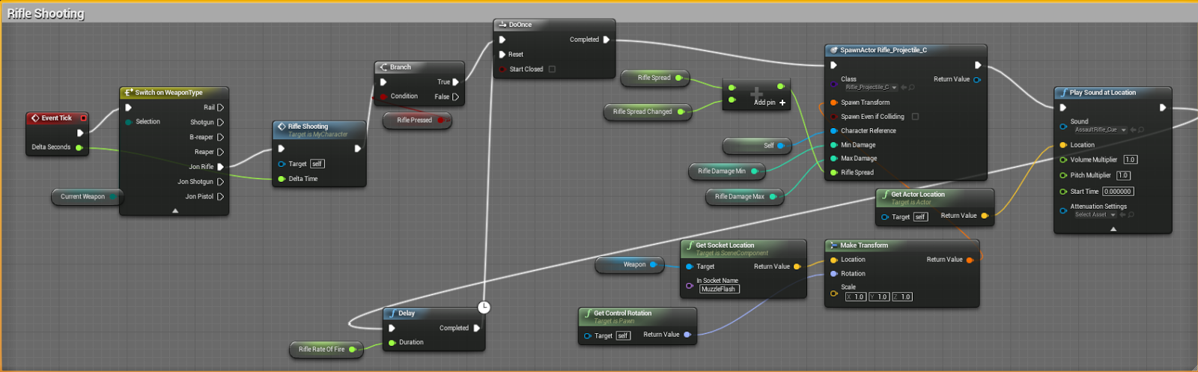Click the Min Damage input pin

click(833, 145)
